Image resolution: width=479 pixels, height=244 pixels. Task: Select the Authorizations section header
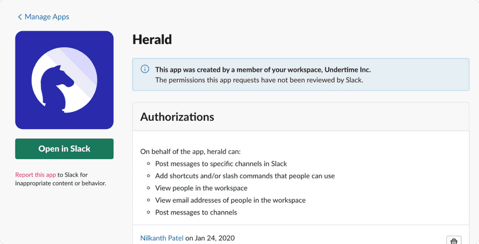tap(177, 117)
